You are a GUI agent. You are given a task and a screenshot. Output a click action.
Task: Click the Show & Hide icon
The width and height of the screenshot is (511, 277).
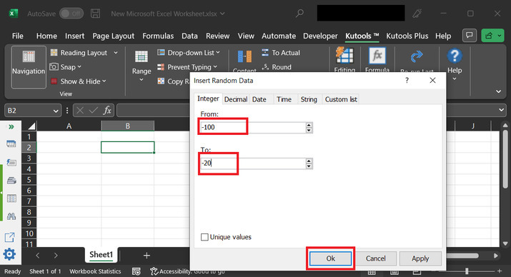pos(54,81)
